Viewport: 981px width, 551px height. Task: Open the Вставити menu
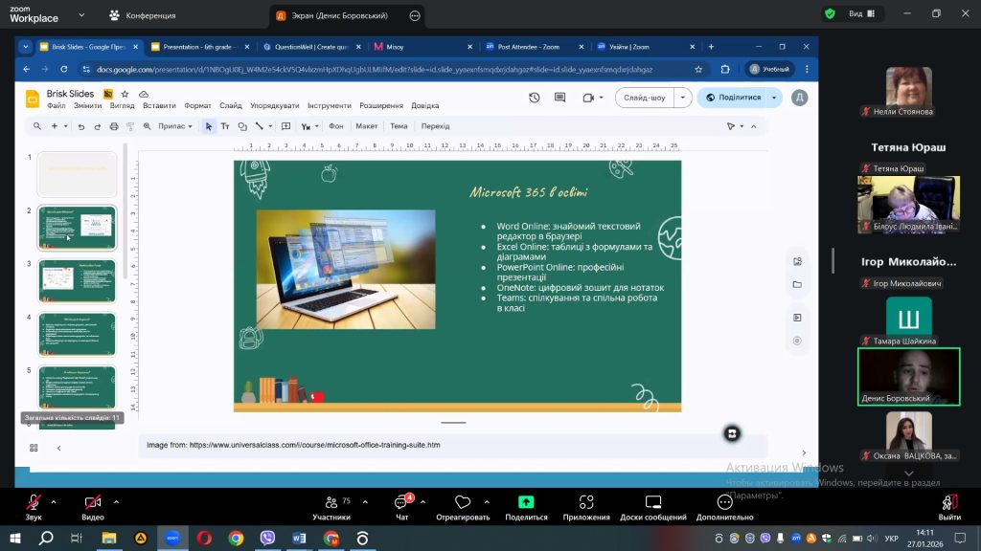click(159, 105)
